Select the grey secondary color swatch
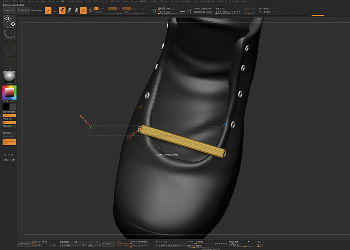Image resolution: width=350 pixels, height=250 pixels. click(13, 106)
